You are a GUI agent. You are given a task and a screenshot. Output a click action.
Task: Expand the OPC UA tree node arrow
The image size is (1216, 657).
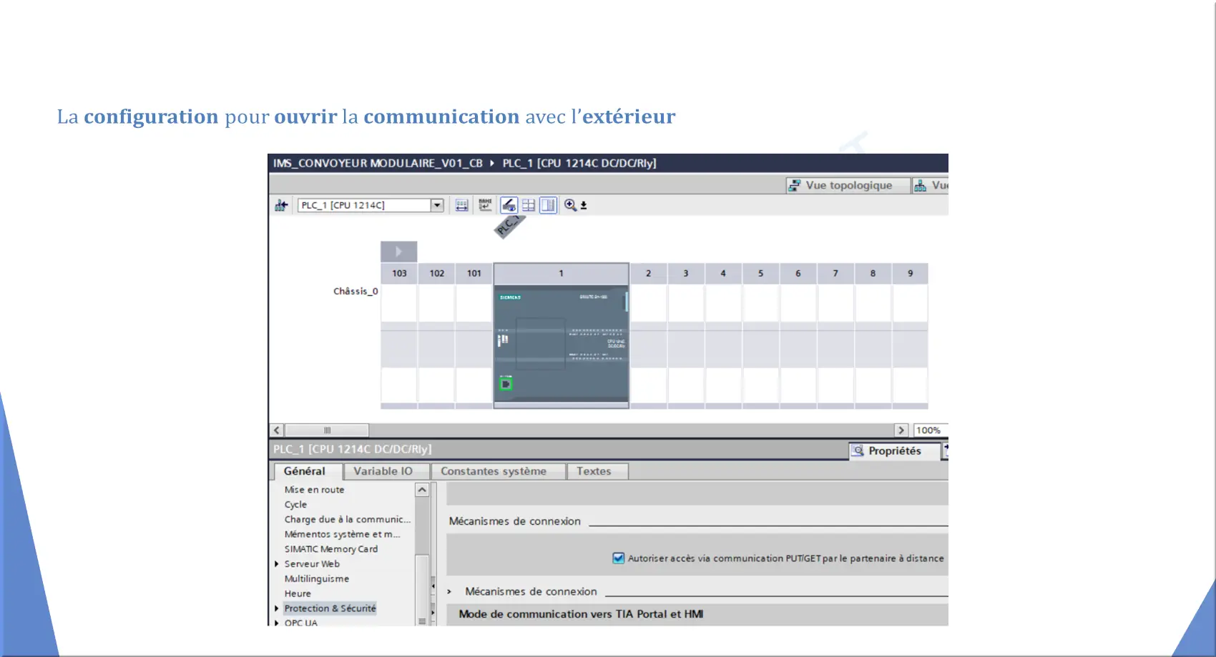[x=277, y=623]
